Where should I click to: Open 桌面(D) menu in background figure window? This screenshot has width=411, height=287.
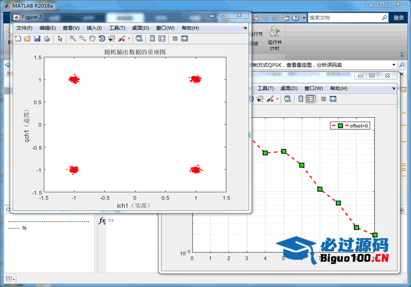pos(289,88)
